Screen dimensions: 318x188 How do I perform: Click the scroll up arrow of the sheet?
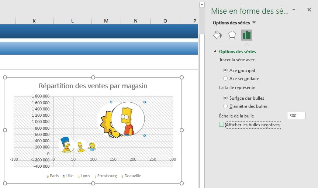(x=202, y=4)
